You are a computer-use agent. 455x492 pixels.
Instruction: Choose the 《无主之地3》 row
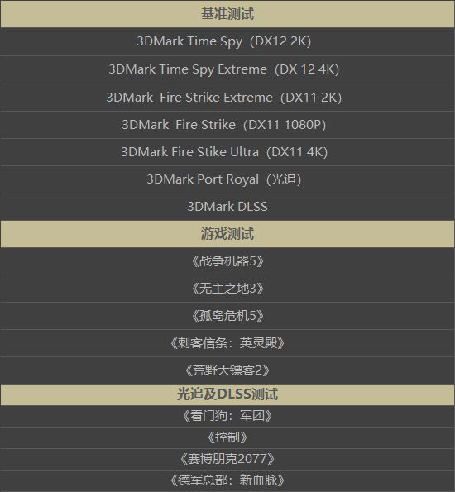[x=227, y=289]
